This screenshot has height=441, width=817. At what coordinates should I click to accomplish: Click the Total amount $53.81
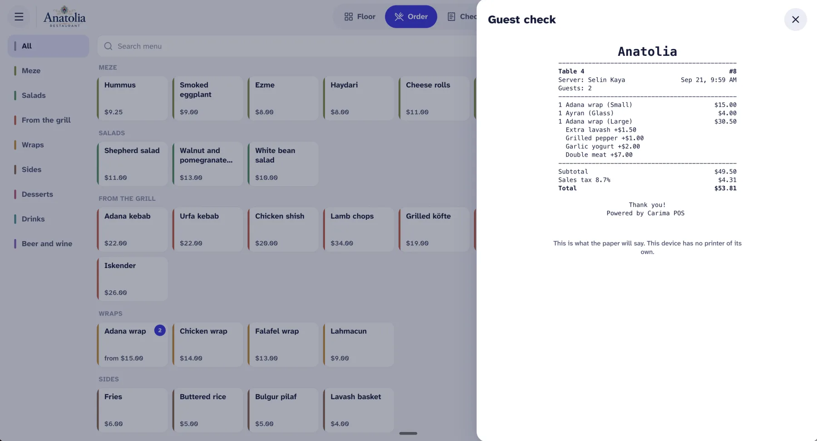[725, 188]
